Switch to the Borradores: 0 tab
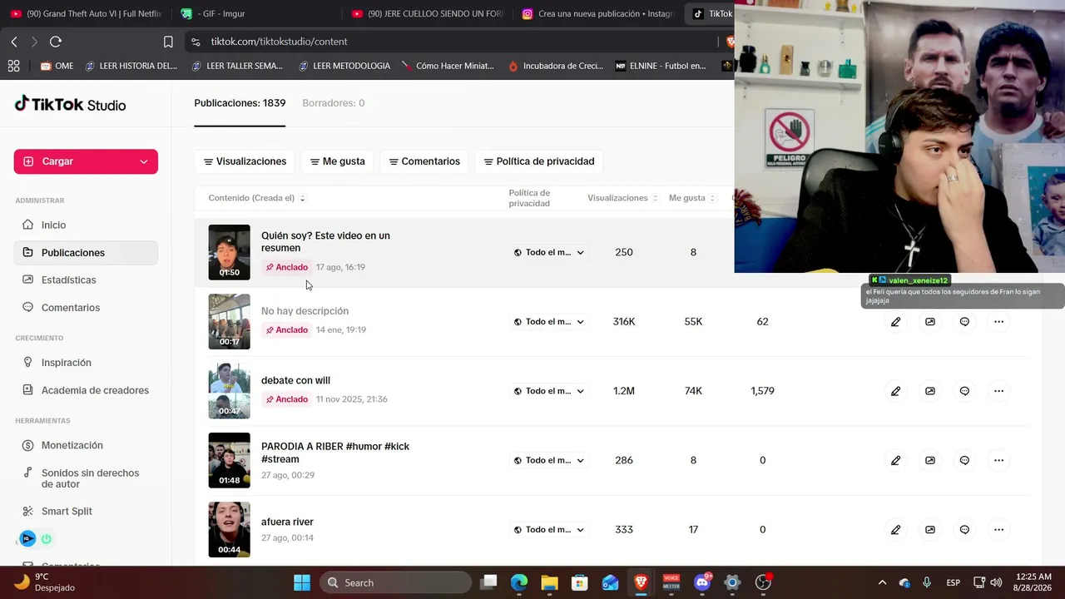Image resolution: width=1065 pixels, height=599 pixels. [x=333, y=103]
